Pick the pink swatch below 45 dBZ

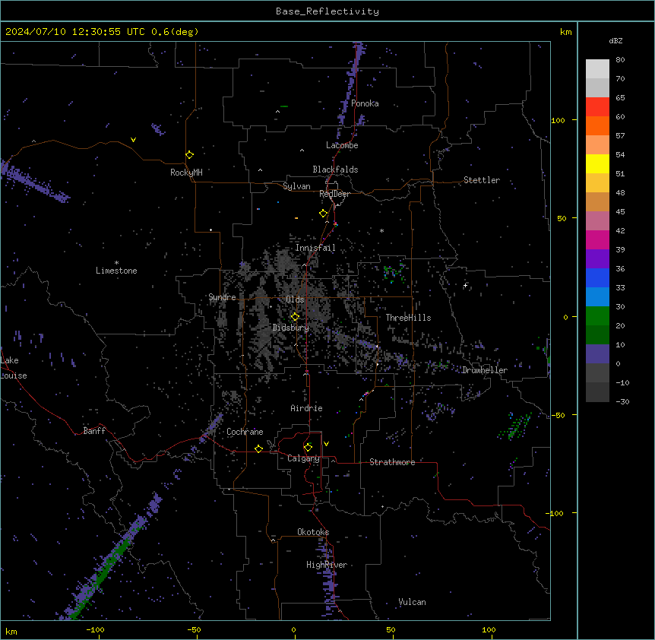pyautogui.click(x=597, y=221)
